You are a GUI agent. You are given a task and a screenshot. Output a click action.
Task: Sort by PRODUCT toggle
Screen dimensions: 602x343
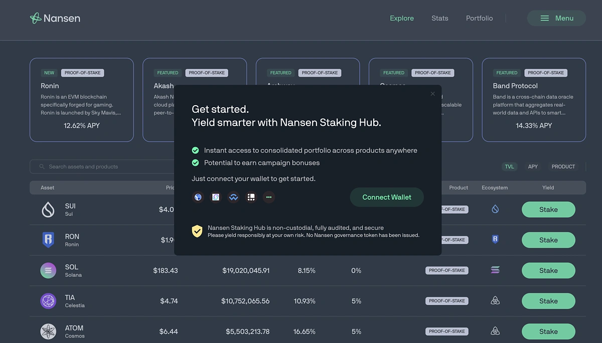[563, 167]
